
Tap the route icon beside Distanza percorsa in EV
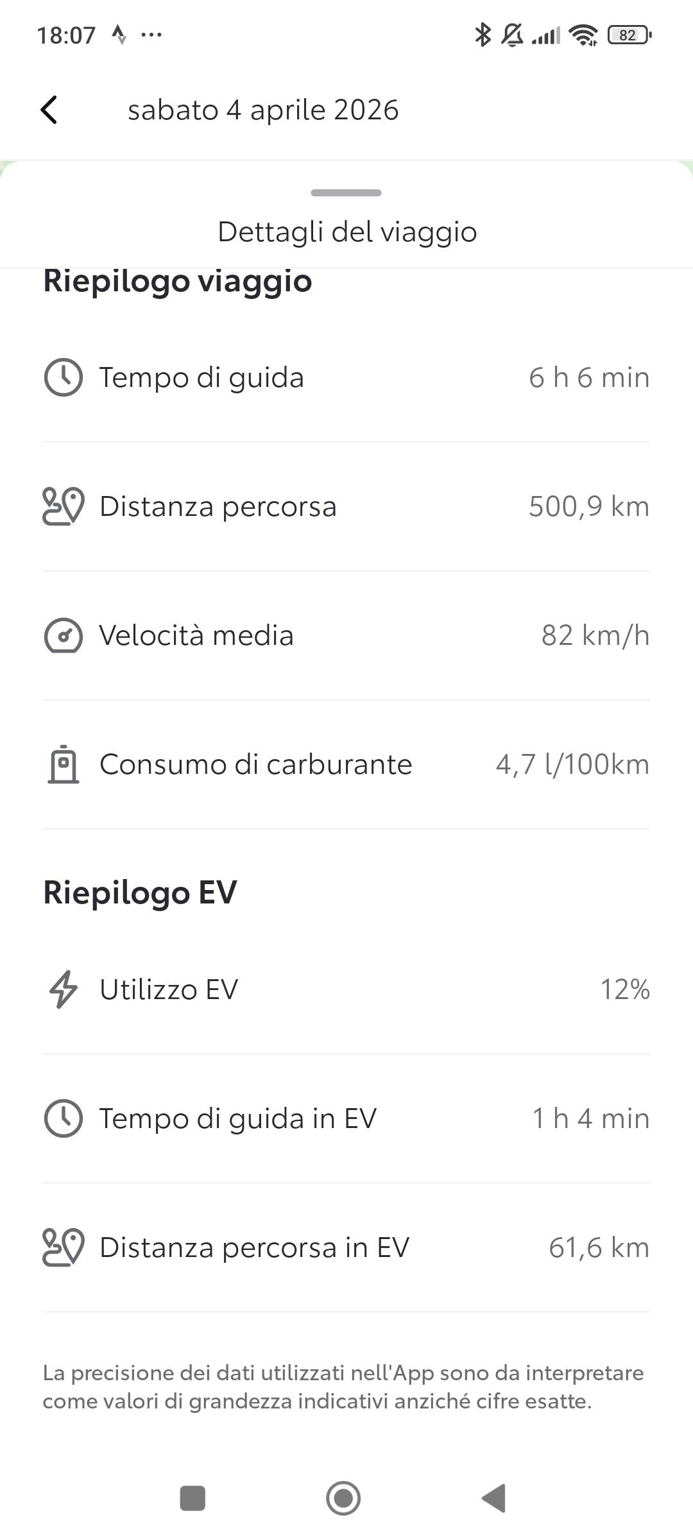63,1247
